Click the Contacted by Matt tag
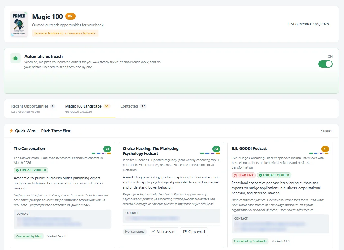The height and width of the screenshot is (250, 344). click(x=29, y=236)
